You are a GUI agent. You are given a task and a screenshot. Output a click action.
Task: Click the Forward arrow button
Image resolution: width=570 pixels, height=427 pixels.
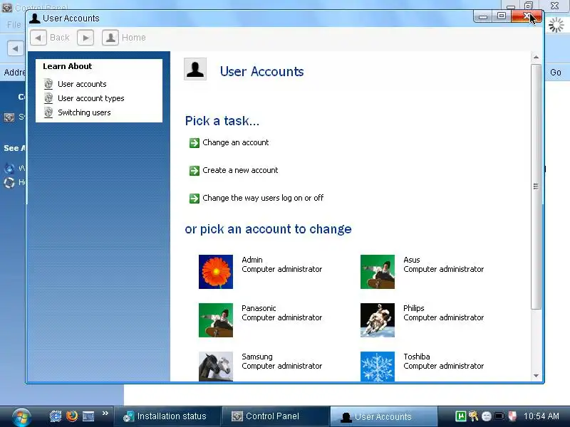pos(85,38)
